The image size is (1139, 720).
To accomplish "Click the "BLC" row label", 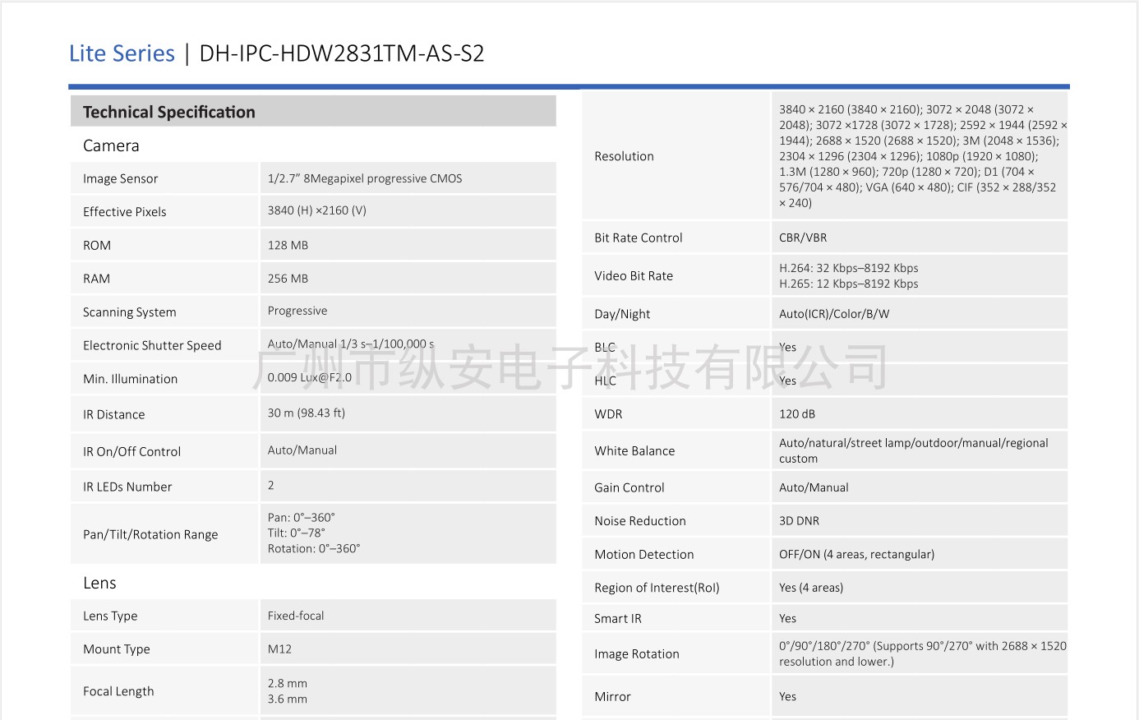I will [605, 347].
